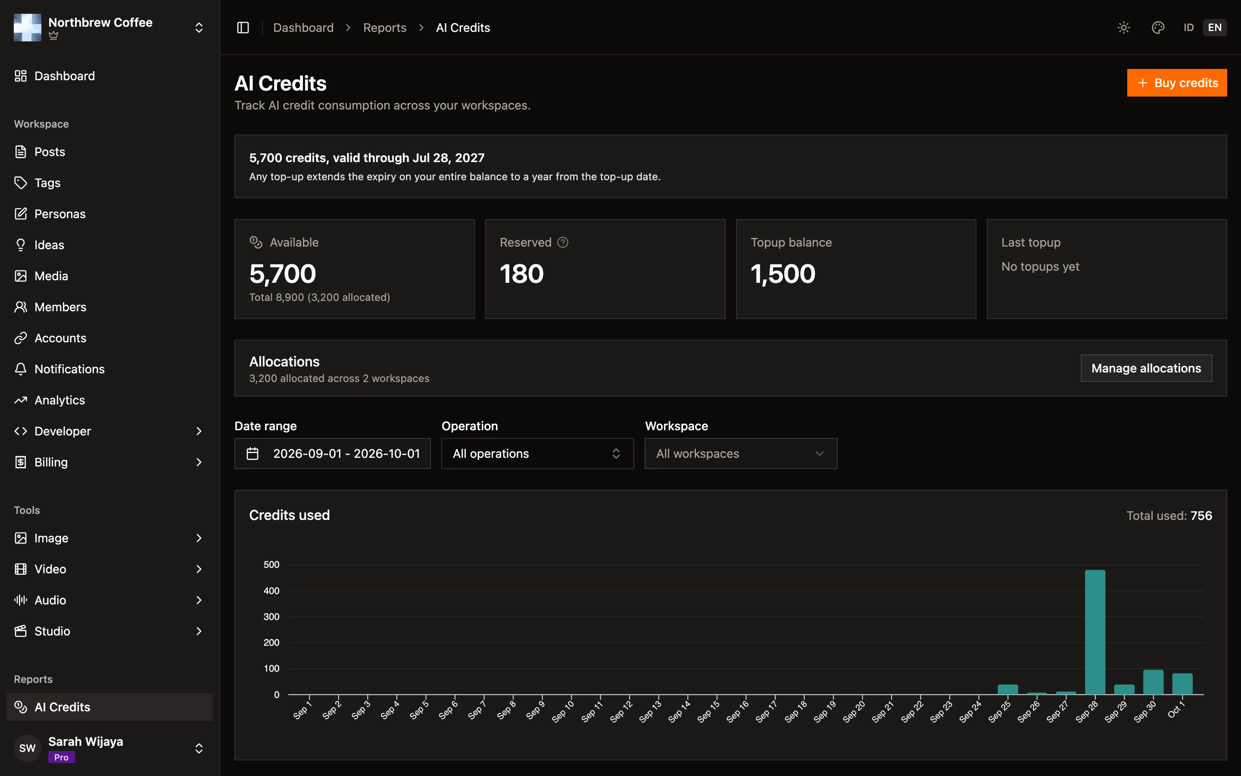
Task: Click the calendar icon in date range
Action: pyautogui.click(x=253, y=454)
